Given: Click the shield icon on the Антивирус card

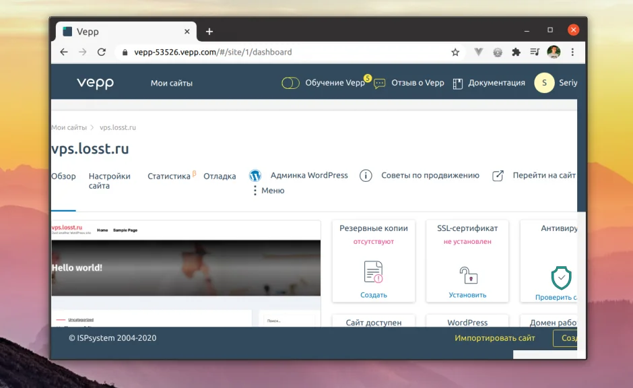Looking at the screenshot, I should point(561,276).
